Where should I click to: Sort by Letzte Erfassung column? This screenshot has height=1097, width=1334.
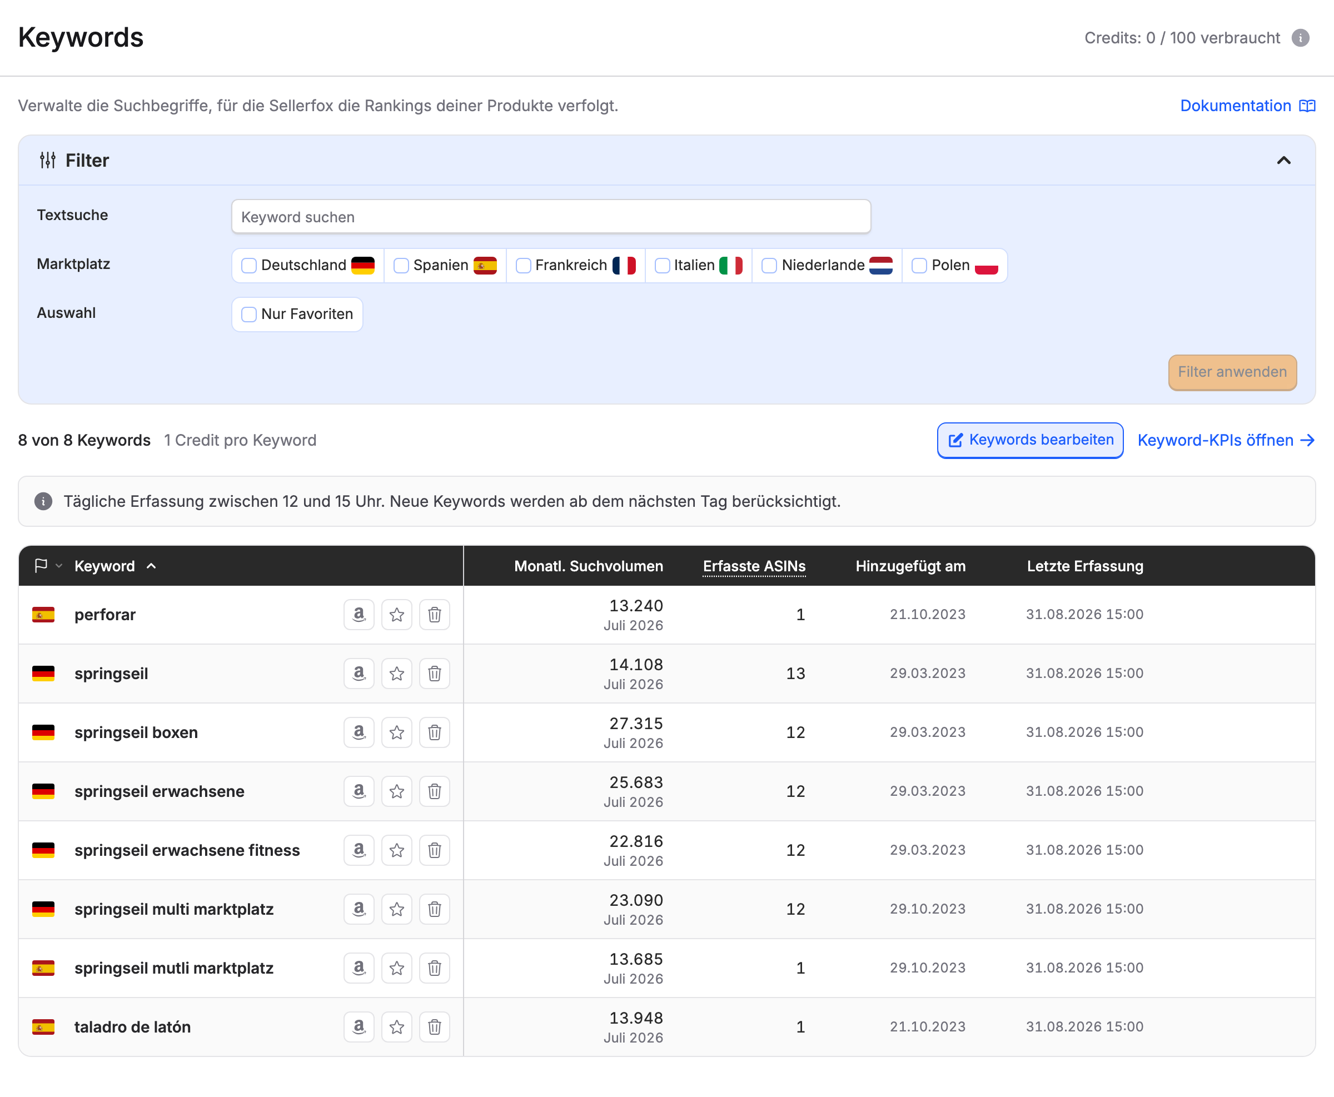click(1084, 566)
